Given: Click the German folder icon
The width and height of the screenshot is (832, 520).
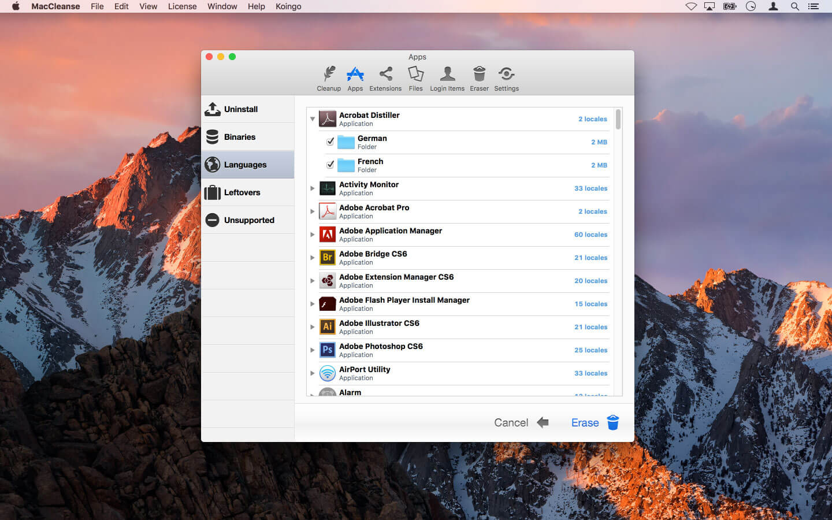Looking at the screenshot, I should point(346,142).
